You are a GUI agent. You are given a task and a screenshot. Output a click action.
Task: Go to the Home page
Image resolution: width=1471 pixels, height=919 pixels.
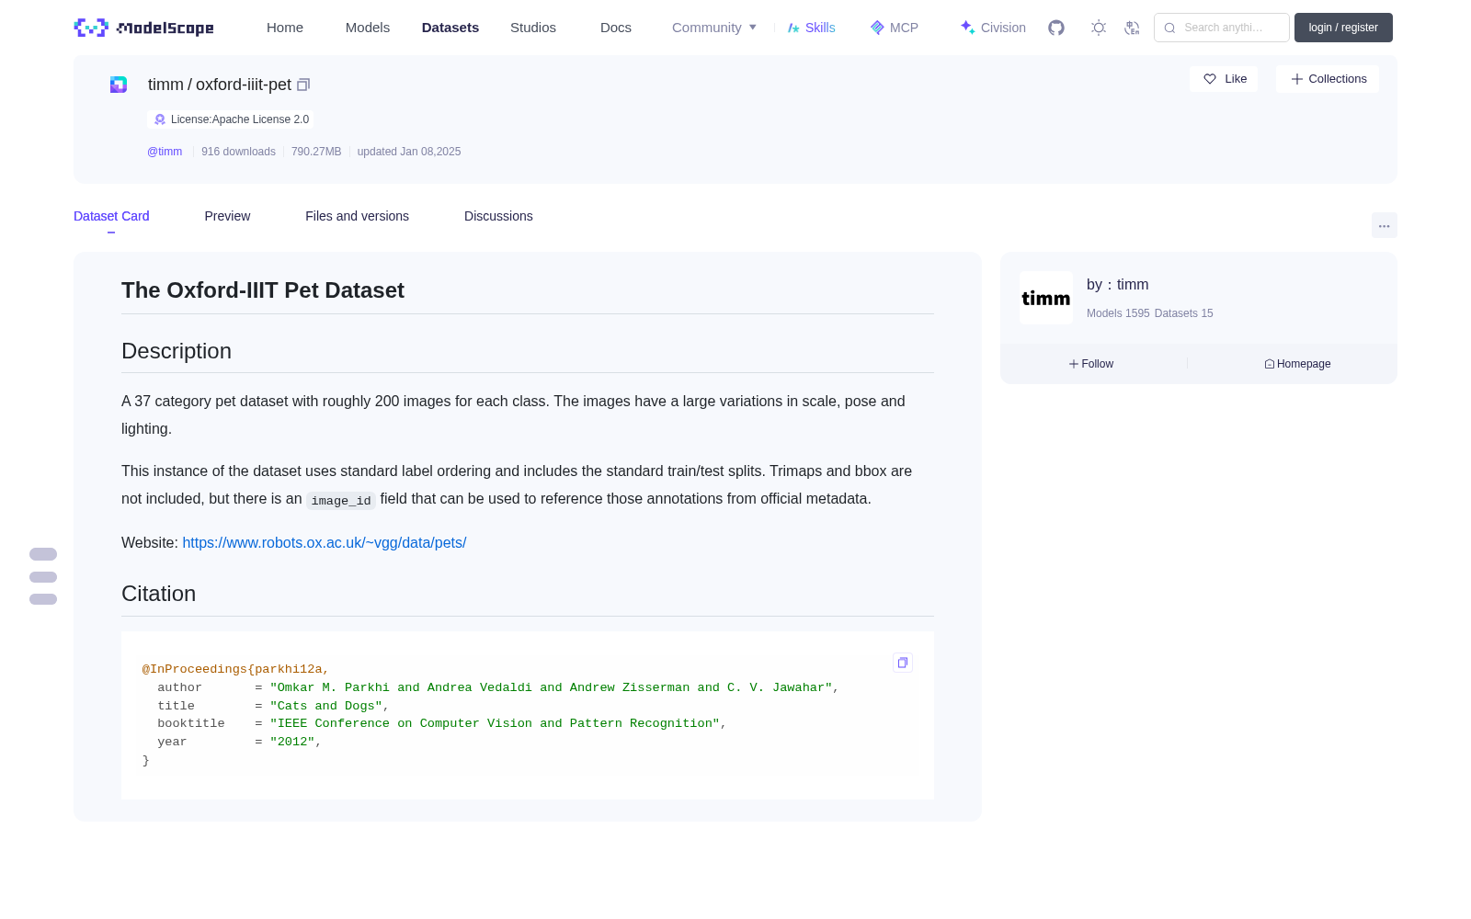point(285,28)
